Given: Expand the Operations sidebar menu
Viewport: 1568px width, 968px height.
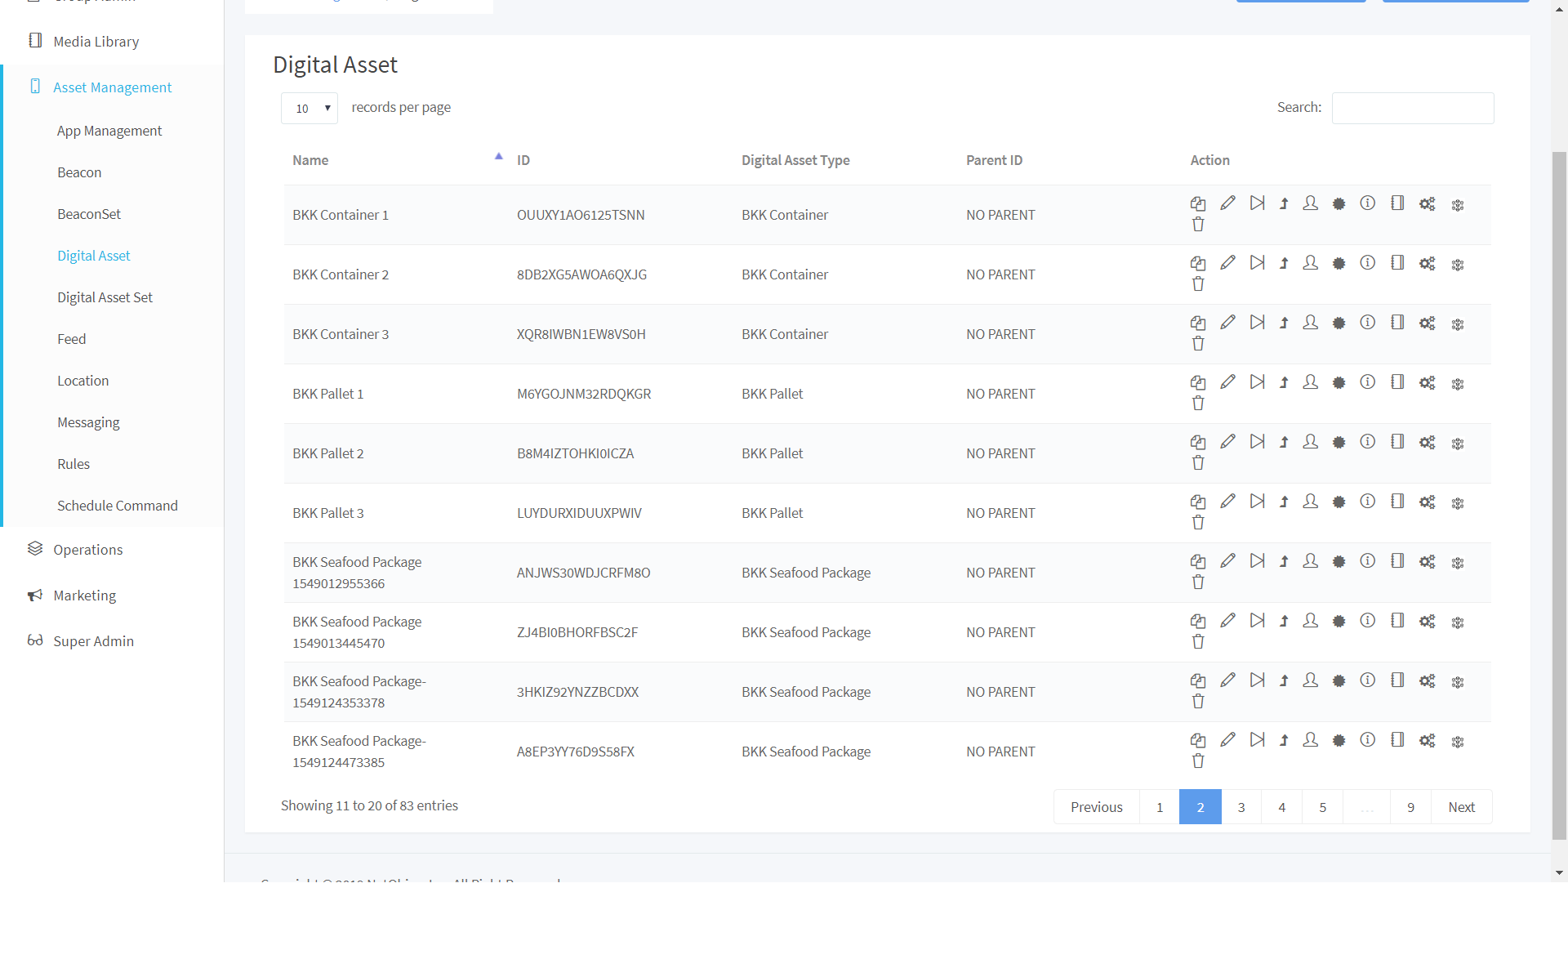Looking at the screenshot, I should [x=87, y=550].
